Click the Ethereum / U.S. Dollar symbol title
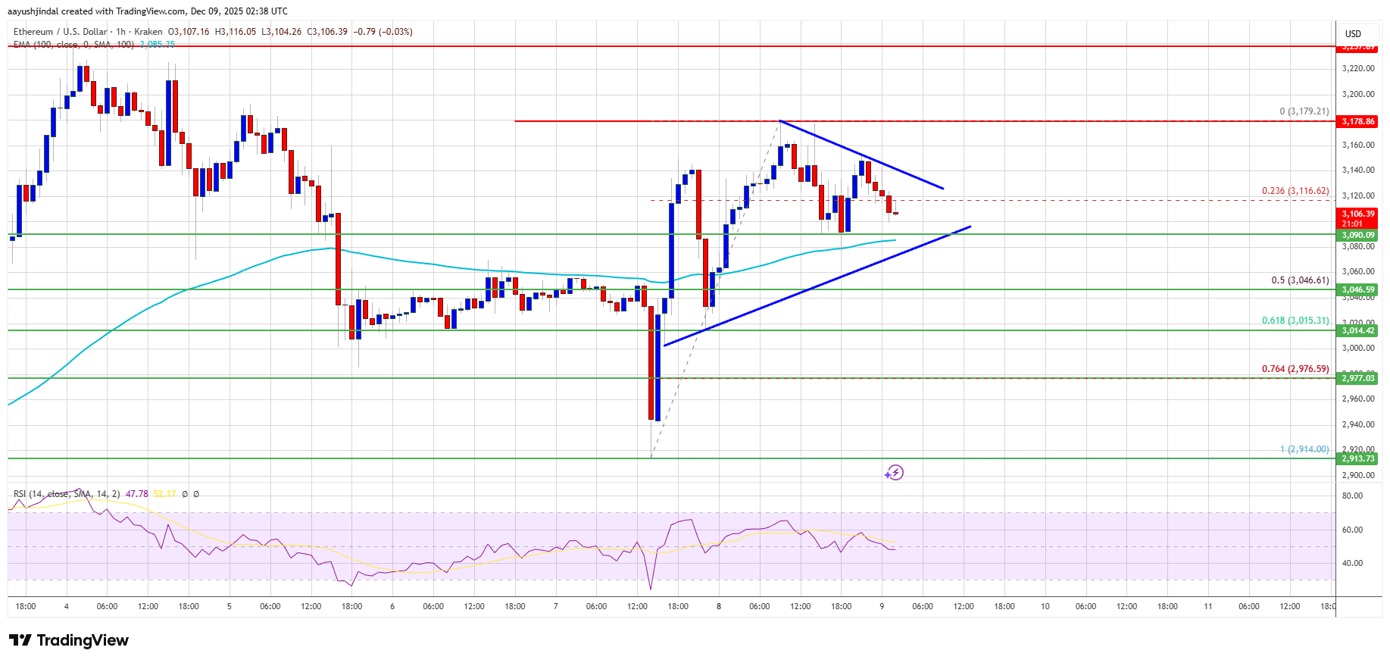The image size is (1390, 663). pyautogui.click(x=60, y=32)
